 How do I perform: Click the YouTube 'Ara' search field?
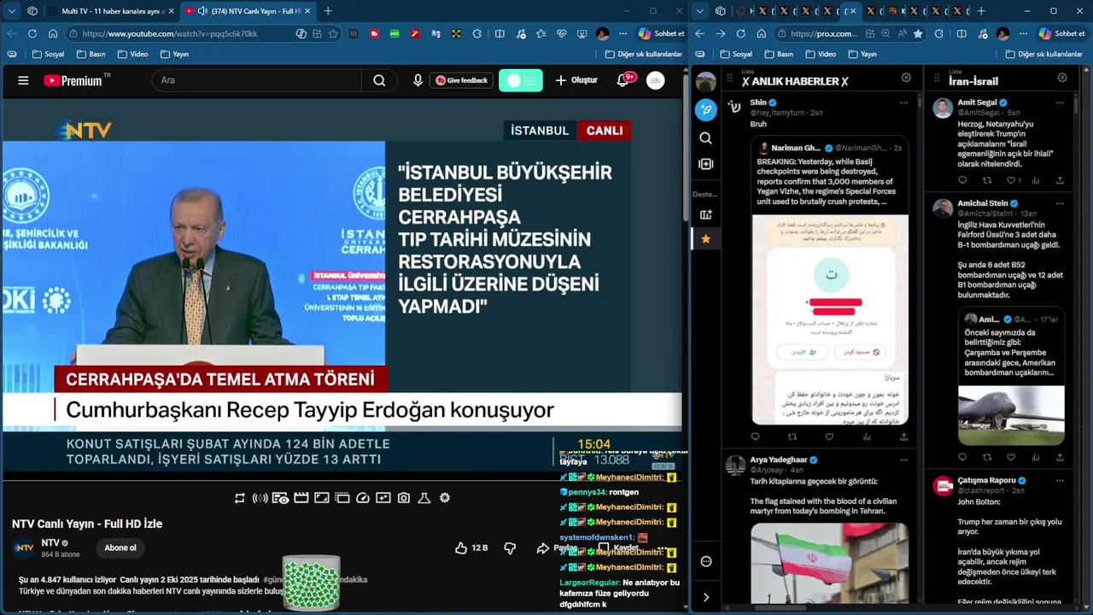pyautogui.click(x=256, y=80)
